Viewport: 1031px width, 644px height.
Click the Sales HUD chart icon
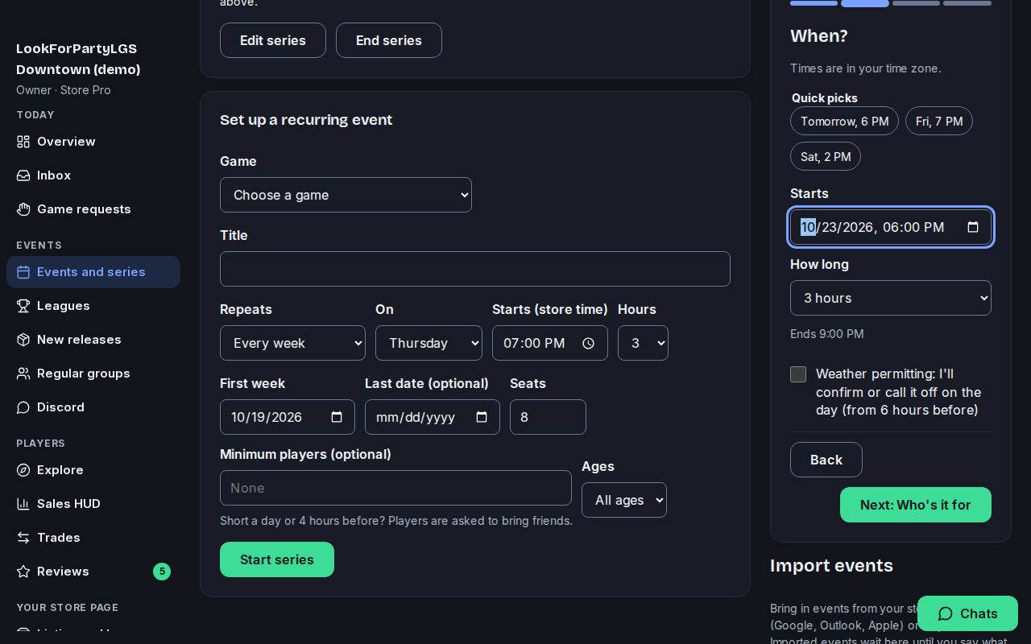click(x=23, y=504)
